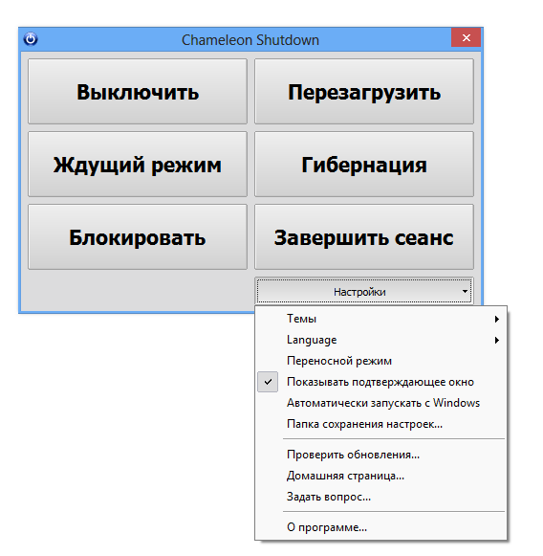543x556 pixels.
Task: Click the Гибернация button
Action: (x=364, y=165)
